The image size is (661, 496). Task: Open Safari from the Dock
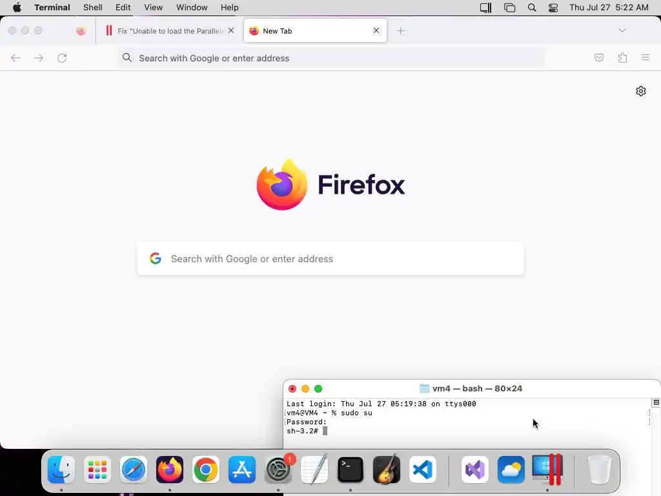[x=134, y=470]
